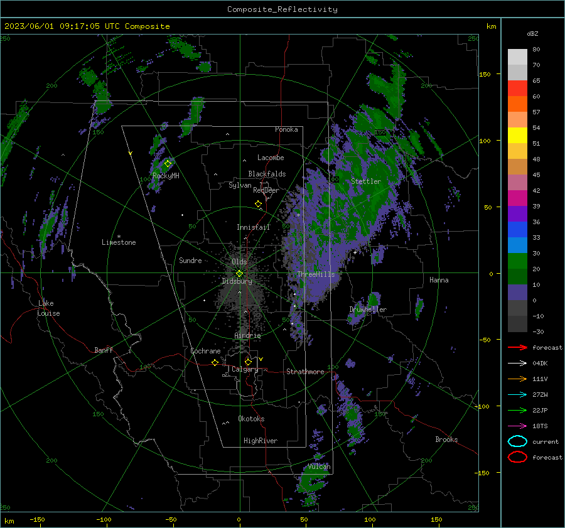Click the ThreeHills label
Image resolution: width=565 pixels, height=528 pixels.
point(316,274)
